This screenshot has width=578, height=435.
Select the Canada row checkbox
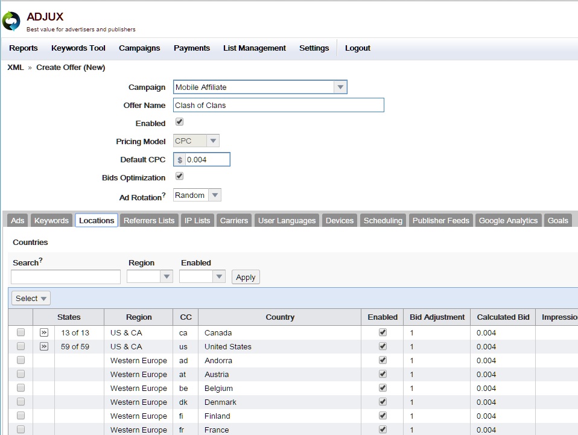click(21, 332)
